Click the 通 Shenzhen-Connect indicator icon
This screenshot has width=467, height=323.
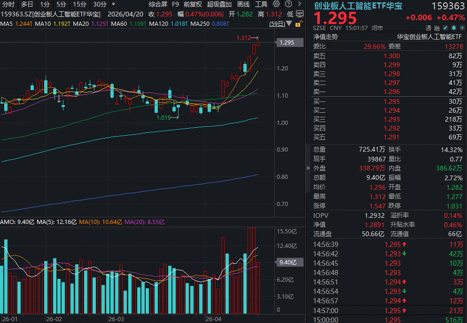click(428, 28)
